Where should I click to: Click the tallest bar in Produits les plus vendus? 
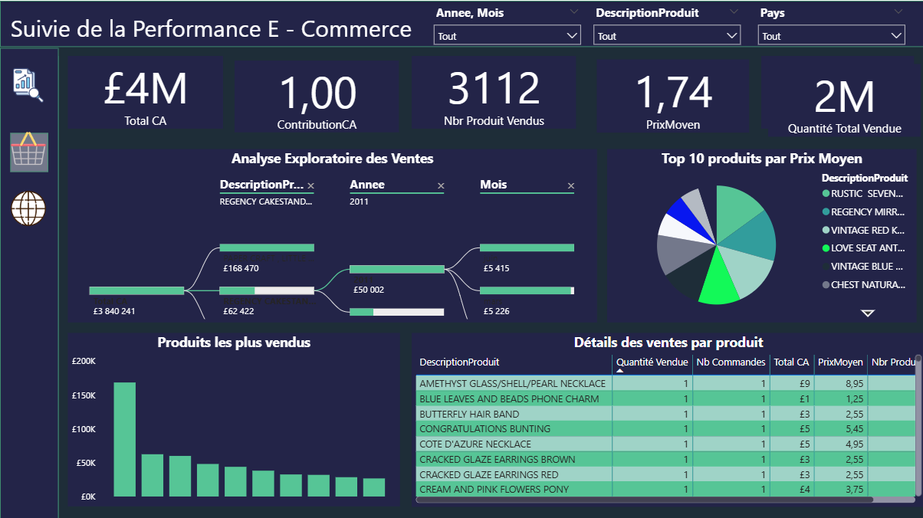125,439
